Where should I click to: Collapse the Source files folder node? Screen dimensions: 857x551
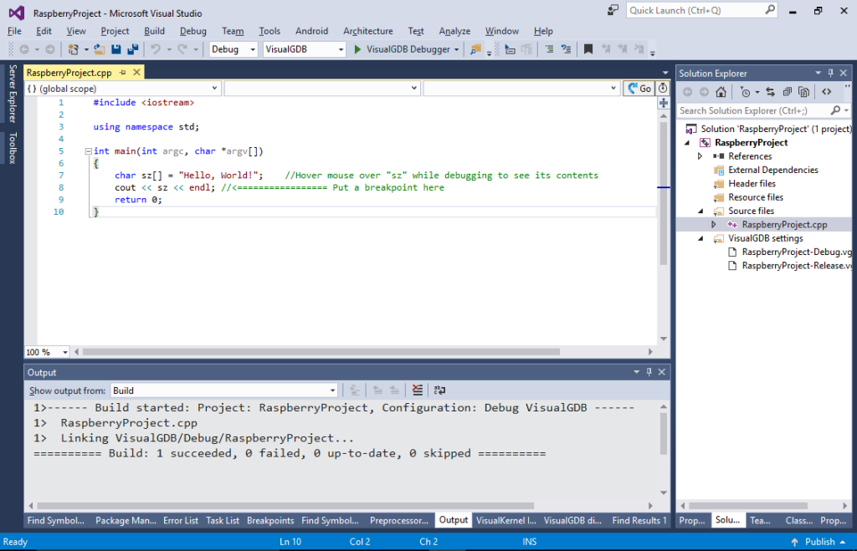(700, 211)
